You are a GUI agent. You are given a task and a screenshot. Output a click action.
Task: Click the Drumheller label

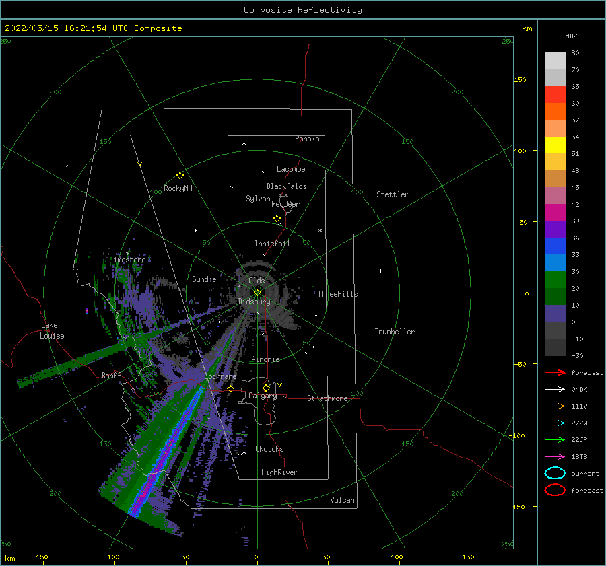(x=395, y=332)
